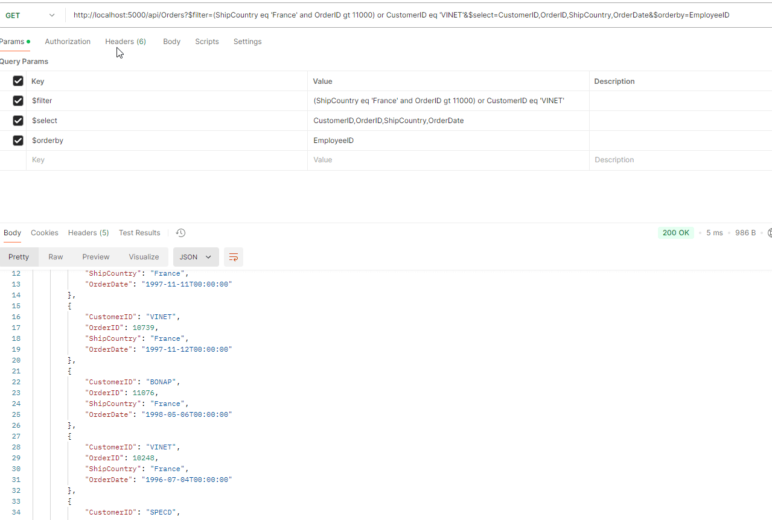Show the response Cookies tab
The width and height of the screenshot is (772, 520).
pos(45,233)
